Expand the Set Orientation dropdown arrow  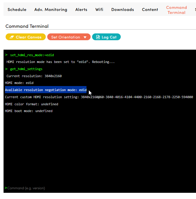tap(85, 37)
